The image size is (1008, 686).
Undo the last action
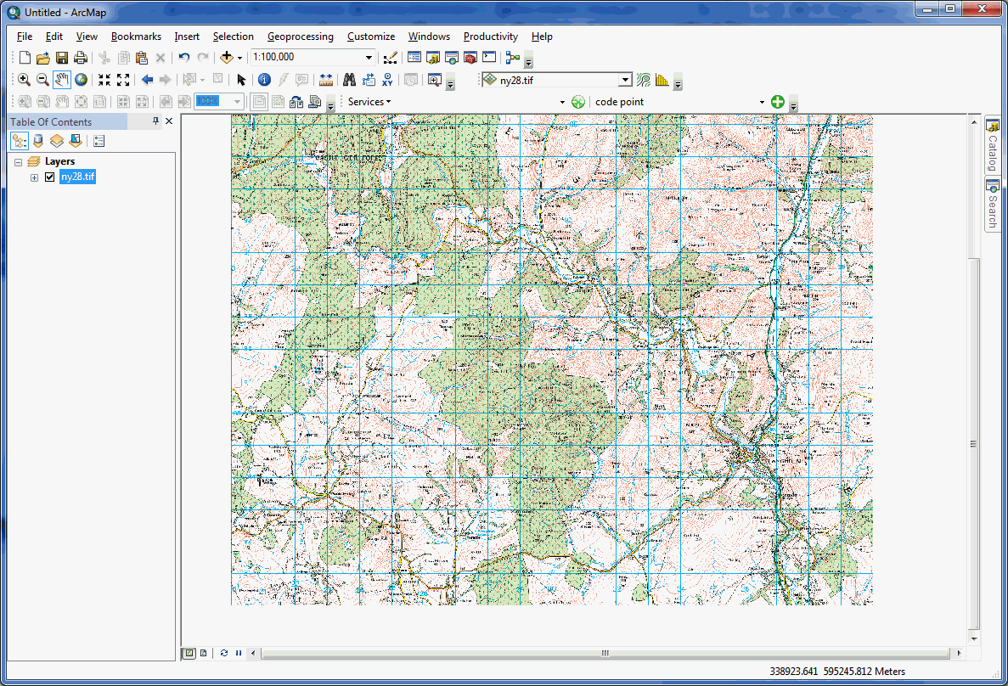[x=184, y=58]
